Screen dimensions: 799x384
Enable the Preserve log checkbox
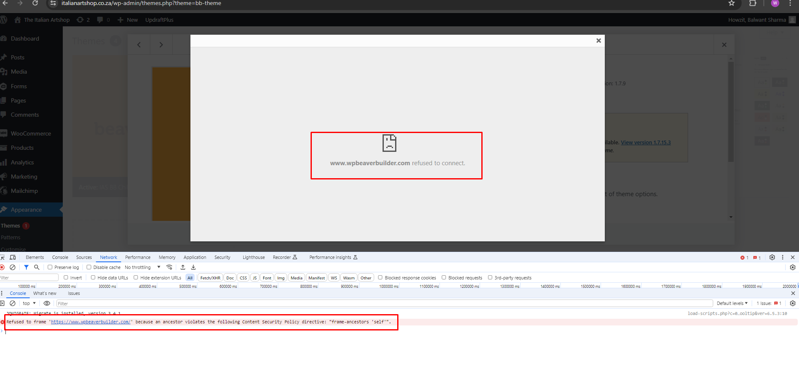[50, 267]
